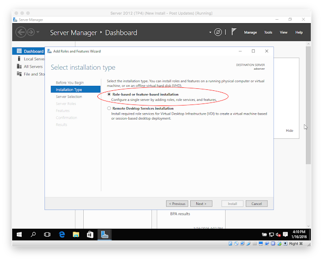Open the navigation history dropdown arrow
Image resolution: width=323 pixels, height=261 pixels.
coord(38,32)
